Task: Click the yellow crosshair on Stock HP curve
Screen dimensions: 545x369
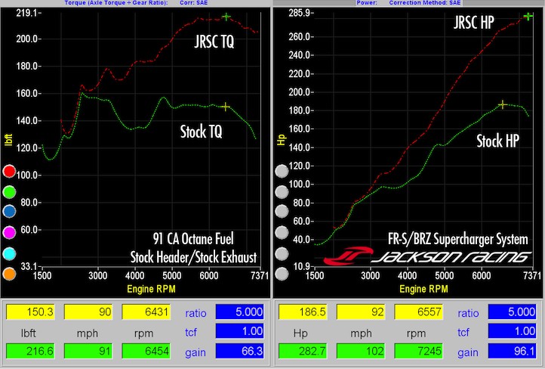Action: tap(502, 104)
